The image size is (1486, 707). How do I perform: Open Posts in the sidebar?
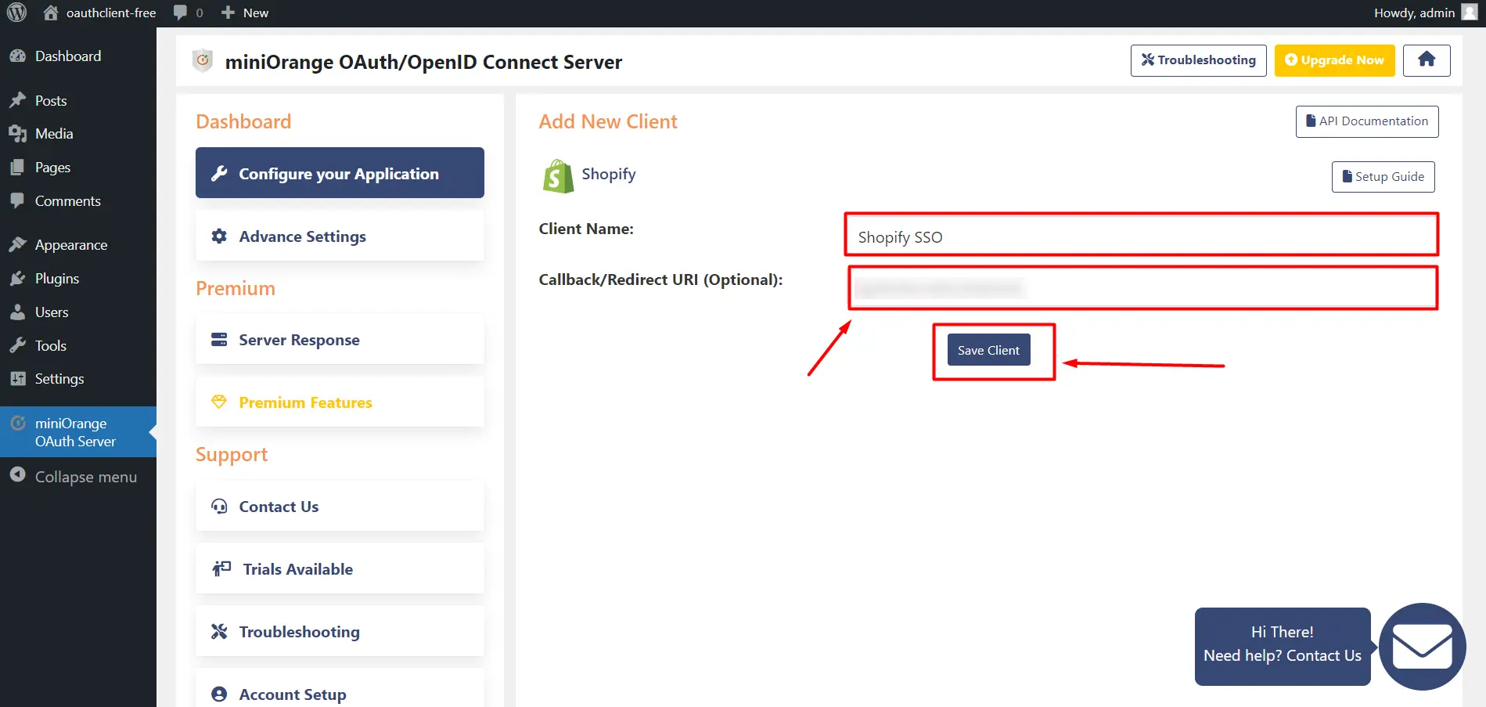pyautogui.click(x=78, y=100)
